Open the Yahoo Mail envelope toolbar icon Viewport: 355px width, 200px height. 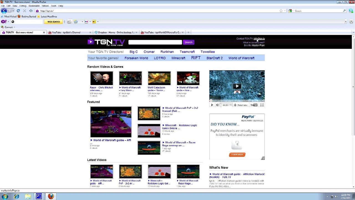pos(69,22)
